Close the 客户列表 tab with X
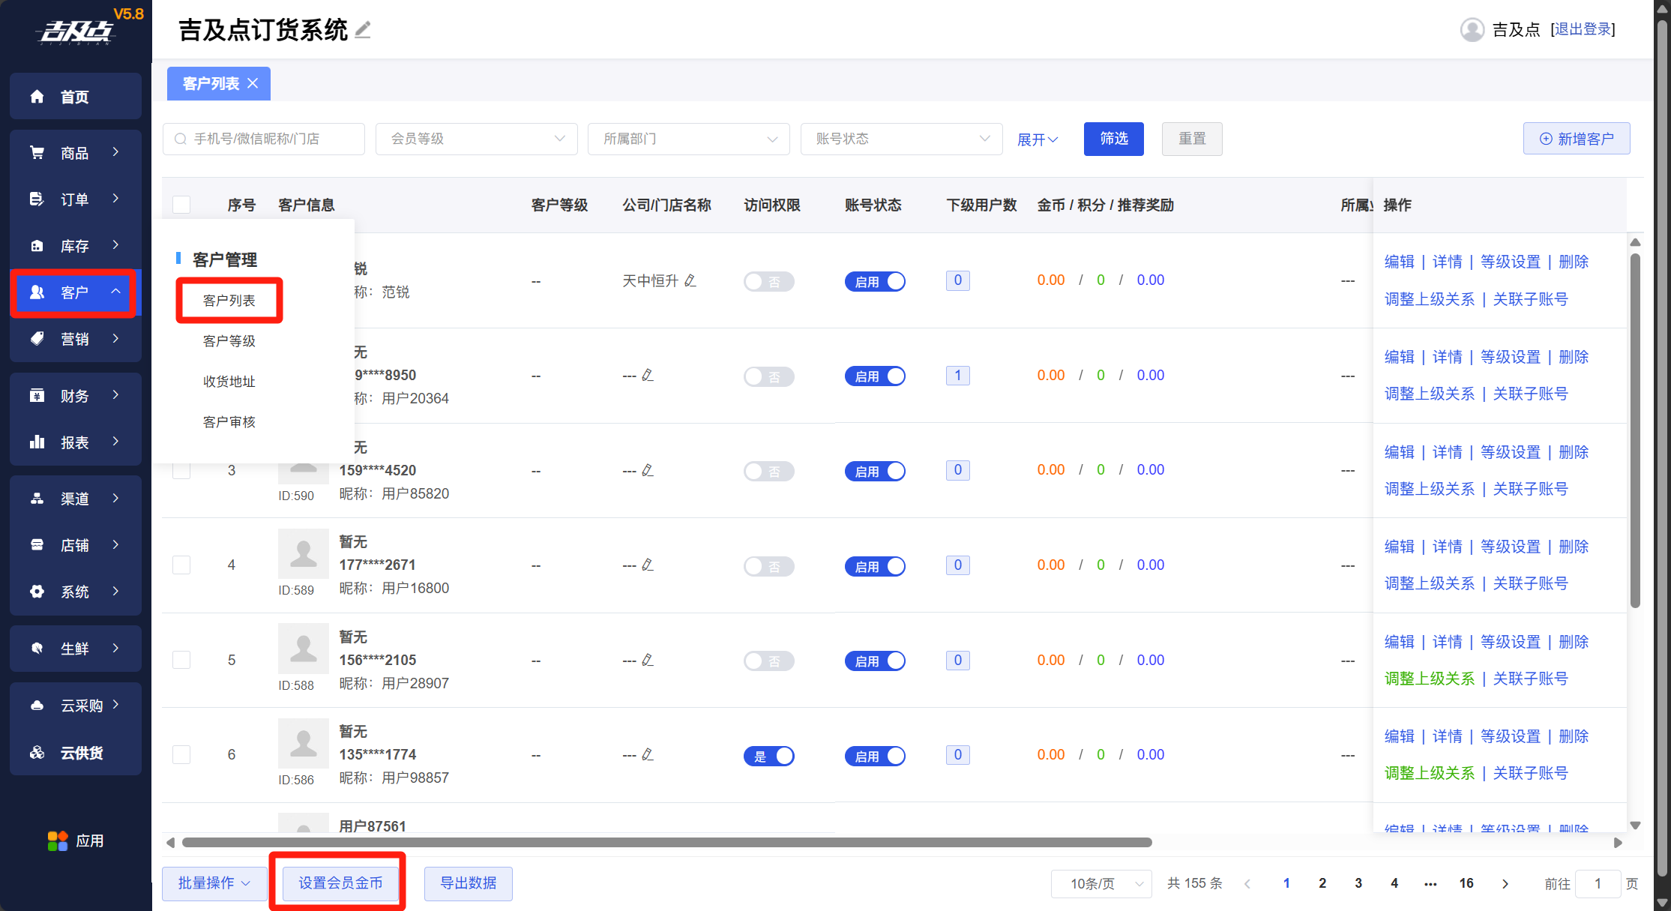The height and width of the screenshot is (911, 1671). 253,83
